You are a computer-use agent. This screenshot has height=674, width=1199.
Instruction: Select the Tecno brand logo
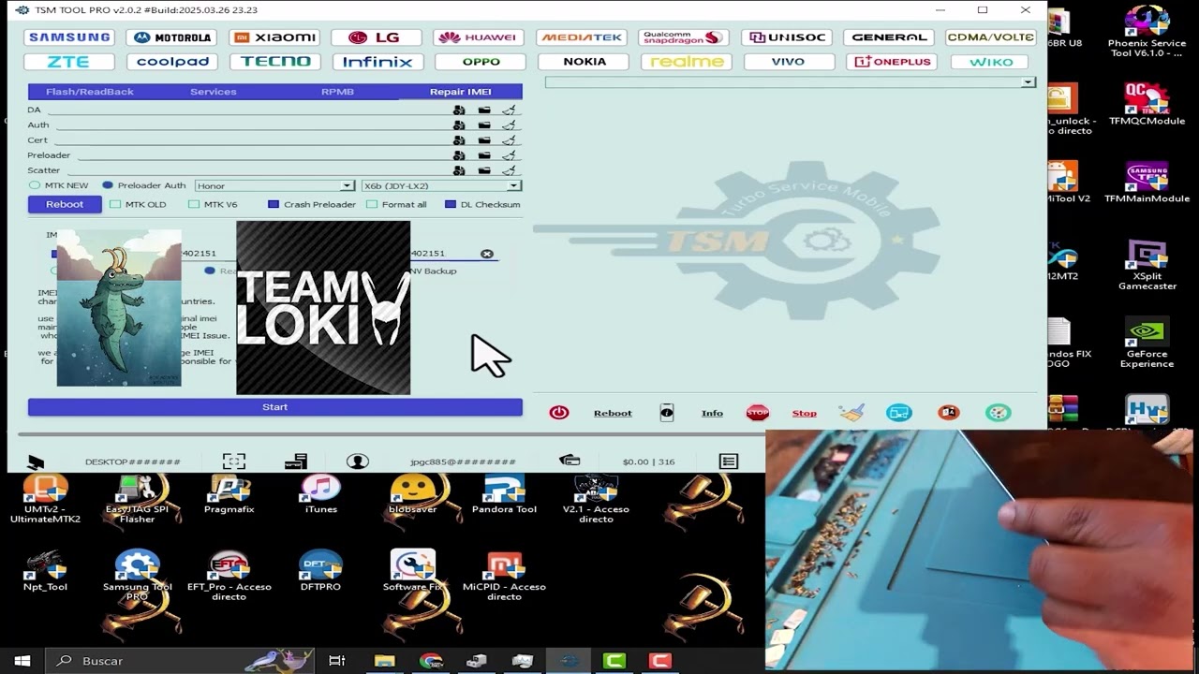point(274,62)
